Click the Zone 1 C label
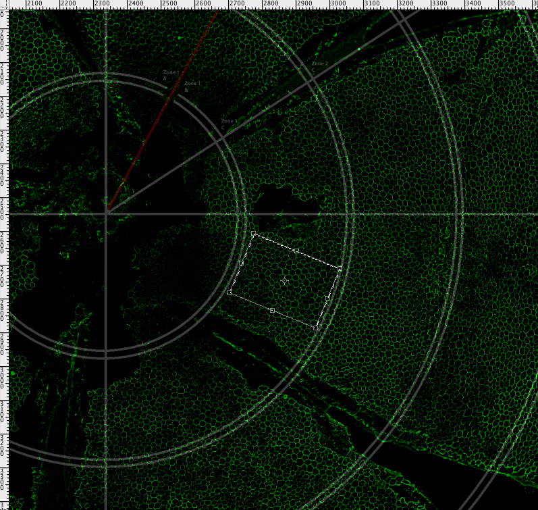Image resolution: width=538 pixels, height=510 pixels. click(228, 124)
